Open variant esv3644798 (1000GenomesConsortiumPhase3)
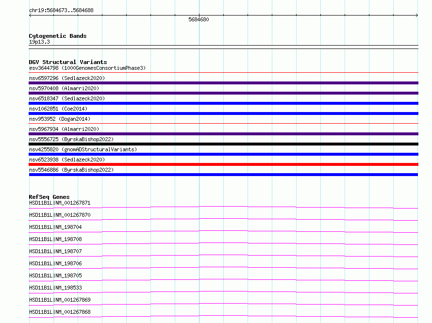 pos(87,68)
